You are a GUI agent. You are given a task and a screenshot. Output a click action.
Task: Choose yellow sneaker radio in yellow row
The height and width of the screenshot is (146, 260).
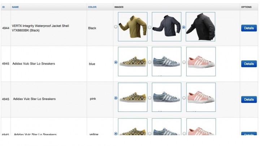116,133
